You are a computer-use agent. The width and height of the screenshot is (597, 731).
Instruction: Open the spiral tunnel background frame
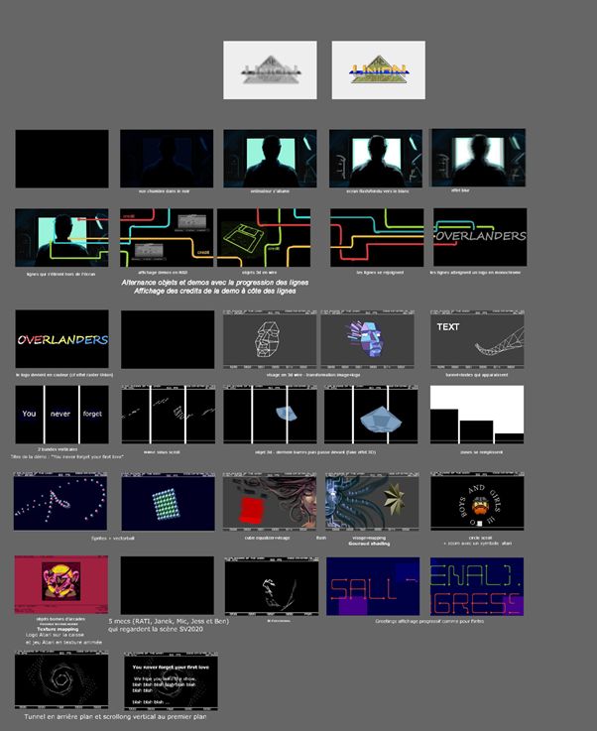click(61, 679)
